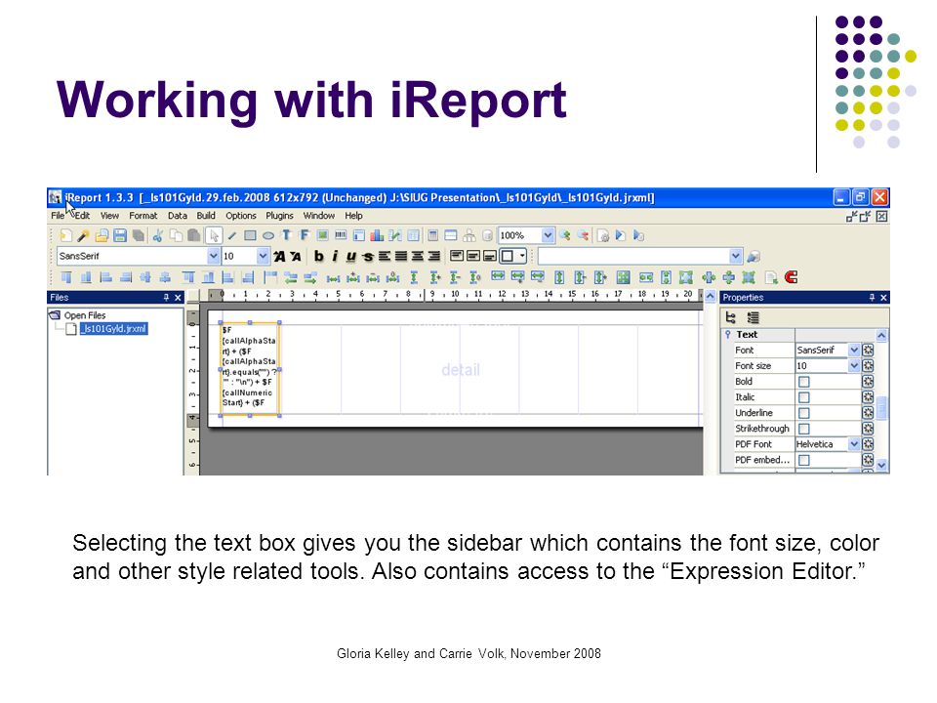Open the report wizard wand icon
The width and height of the screenshot is (937, 703).
click(x=83, y=236)
